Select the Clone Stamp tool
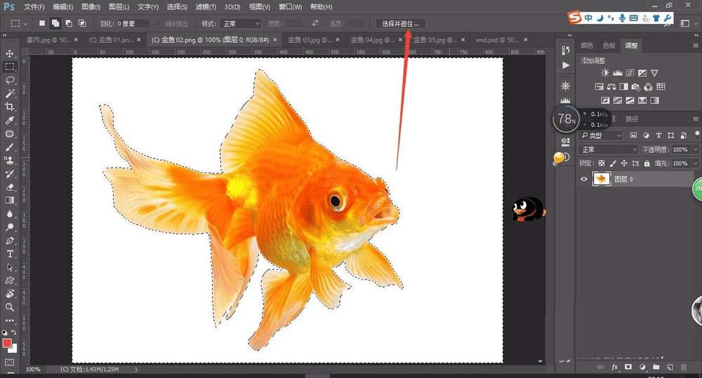The image size is (702, 378). tap(9, 160)
